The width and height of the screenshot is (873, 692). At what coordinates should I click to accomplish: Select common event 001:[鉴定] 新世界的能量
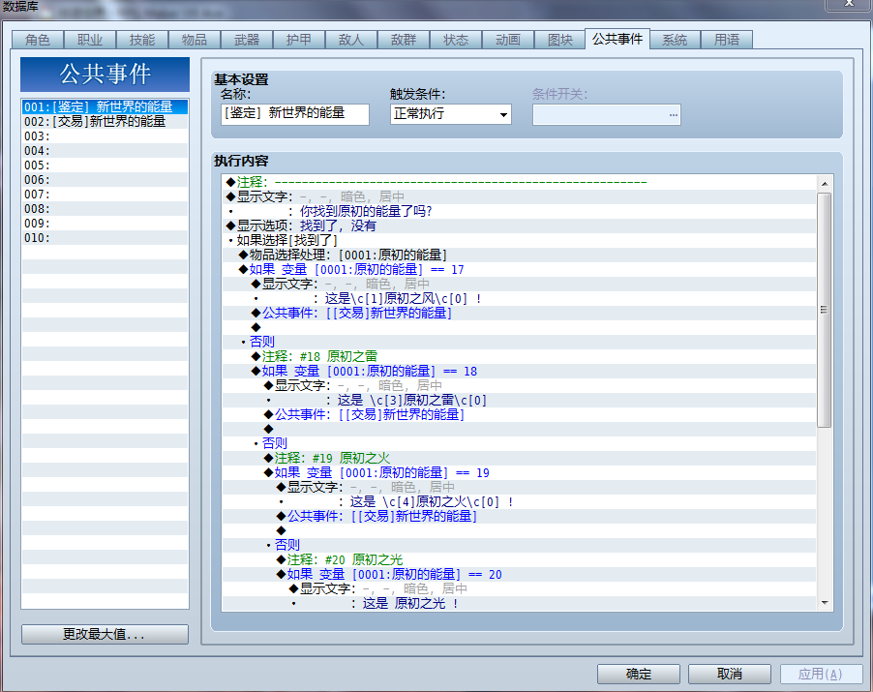(x=105, y=106)
